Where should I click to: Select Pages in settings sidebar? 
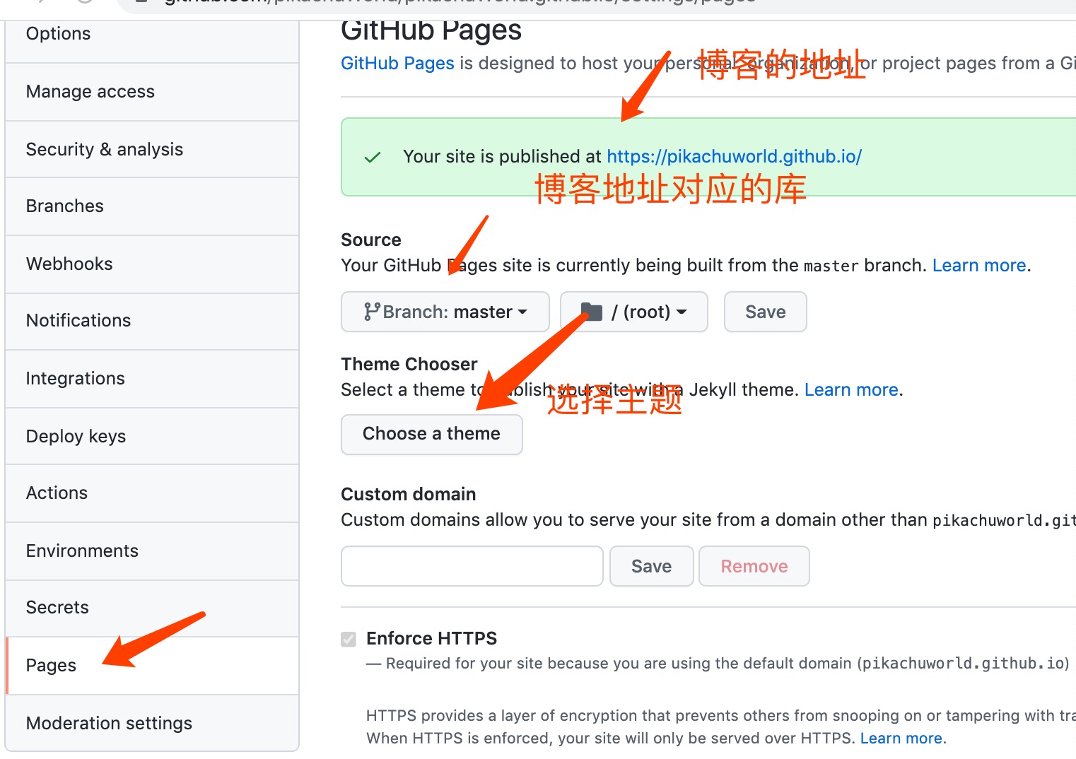tap(152, 666)
